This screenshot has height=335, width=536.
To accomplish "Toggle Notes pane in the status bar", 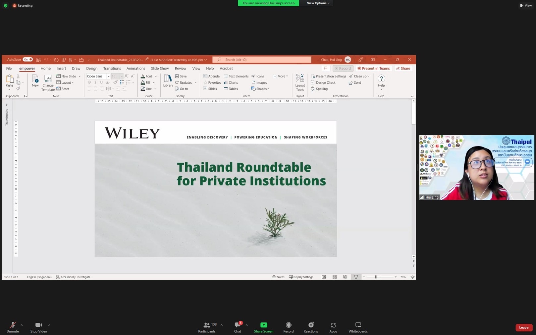I will click(x=278, y=277).
